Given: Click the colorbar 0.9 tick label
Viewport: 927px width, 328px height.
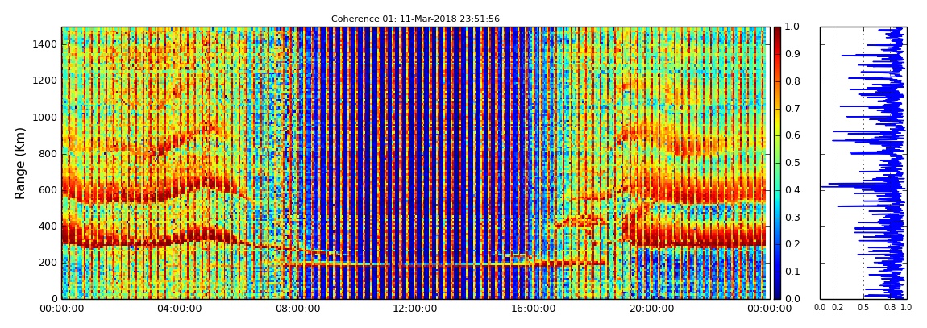Looking at the screenshot, I should (x=792, y=54).
